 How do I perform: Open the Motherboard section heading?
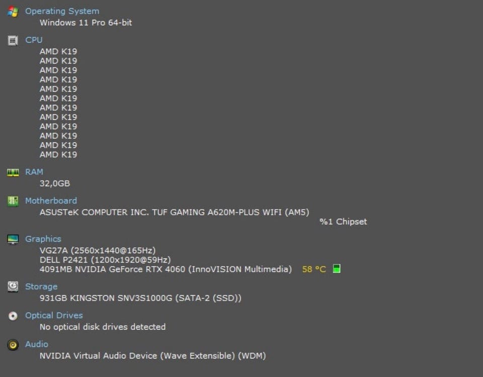[51, 200]
